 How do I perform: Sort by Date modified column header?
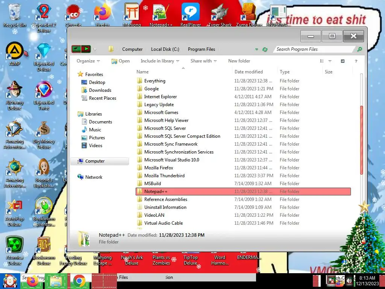click(x=255, y=72)
